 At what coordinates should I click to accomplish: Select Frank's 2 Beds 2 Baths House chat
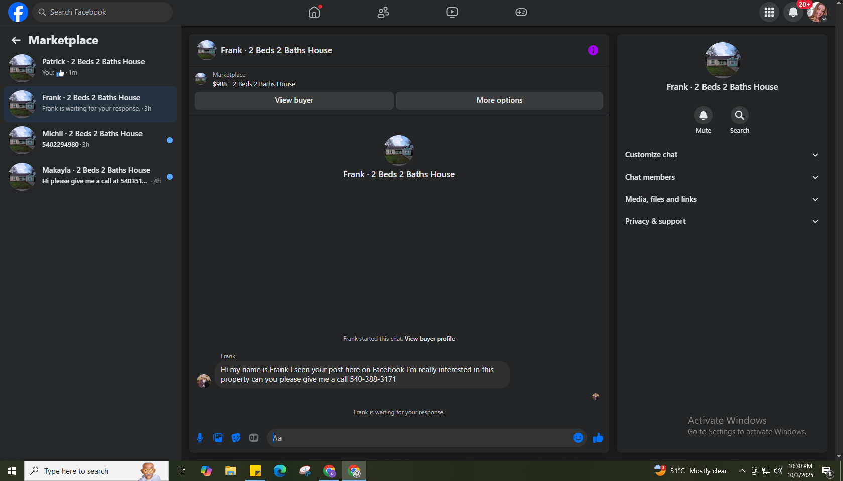tap(90, 104)
